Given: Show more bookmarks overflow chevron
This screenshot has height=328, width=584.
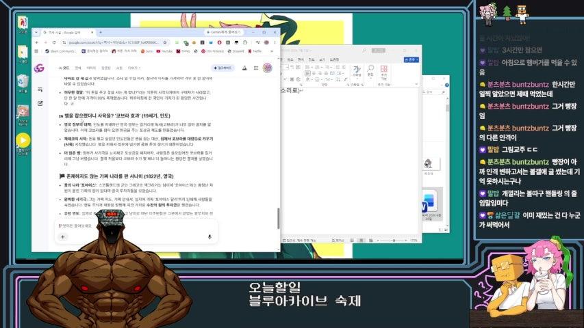Looking at the screenshot, I should pyautogui.click(x=272, y=51).
